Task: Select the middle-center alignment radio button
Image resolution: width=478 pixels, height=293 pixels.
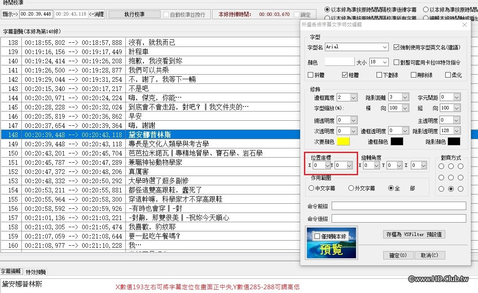Action: 451,177
